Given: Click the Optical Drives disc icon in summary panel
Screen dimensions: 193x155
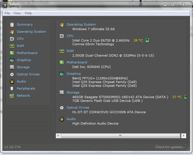Looking at the screenshot, I should click(x=62, y=108).
